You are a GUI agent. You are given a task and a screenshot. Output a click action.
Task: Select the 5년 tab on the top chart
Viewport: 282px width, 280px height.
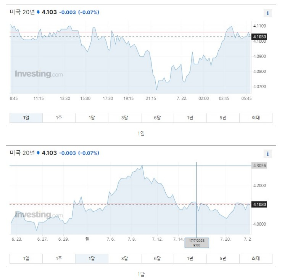pos(223,118)
